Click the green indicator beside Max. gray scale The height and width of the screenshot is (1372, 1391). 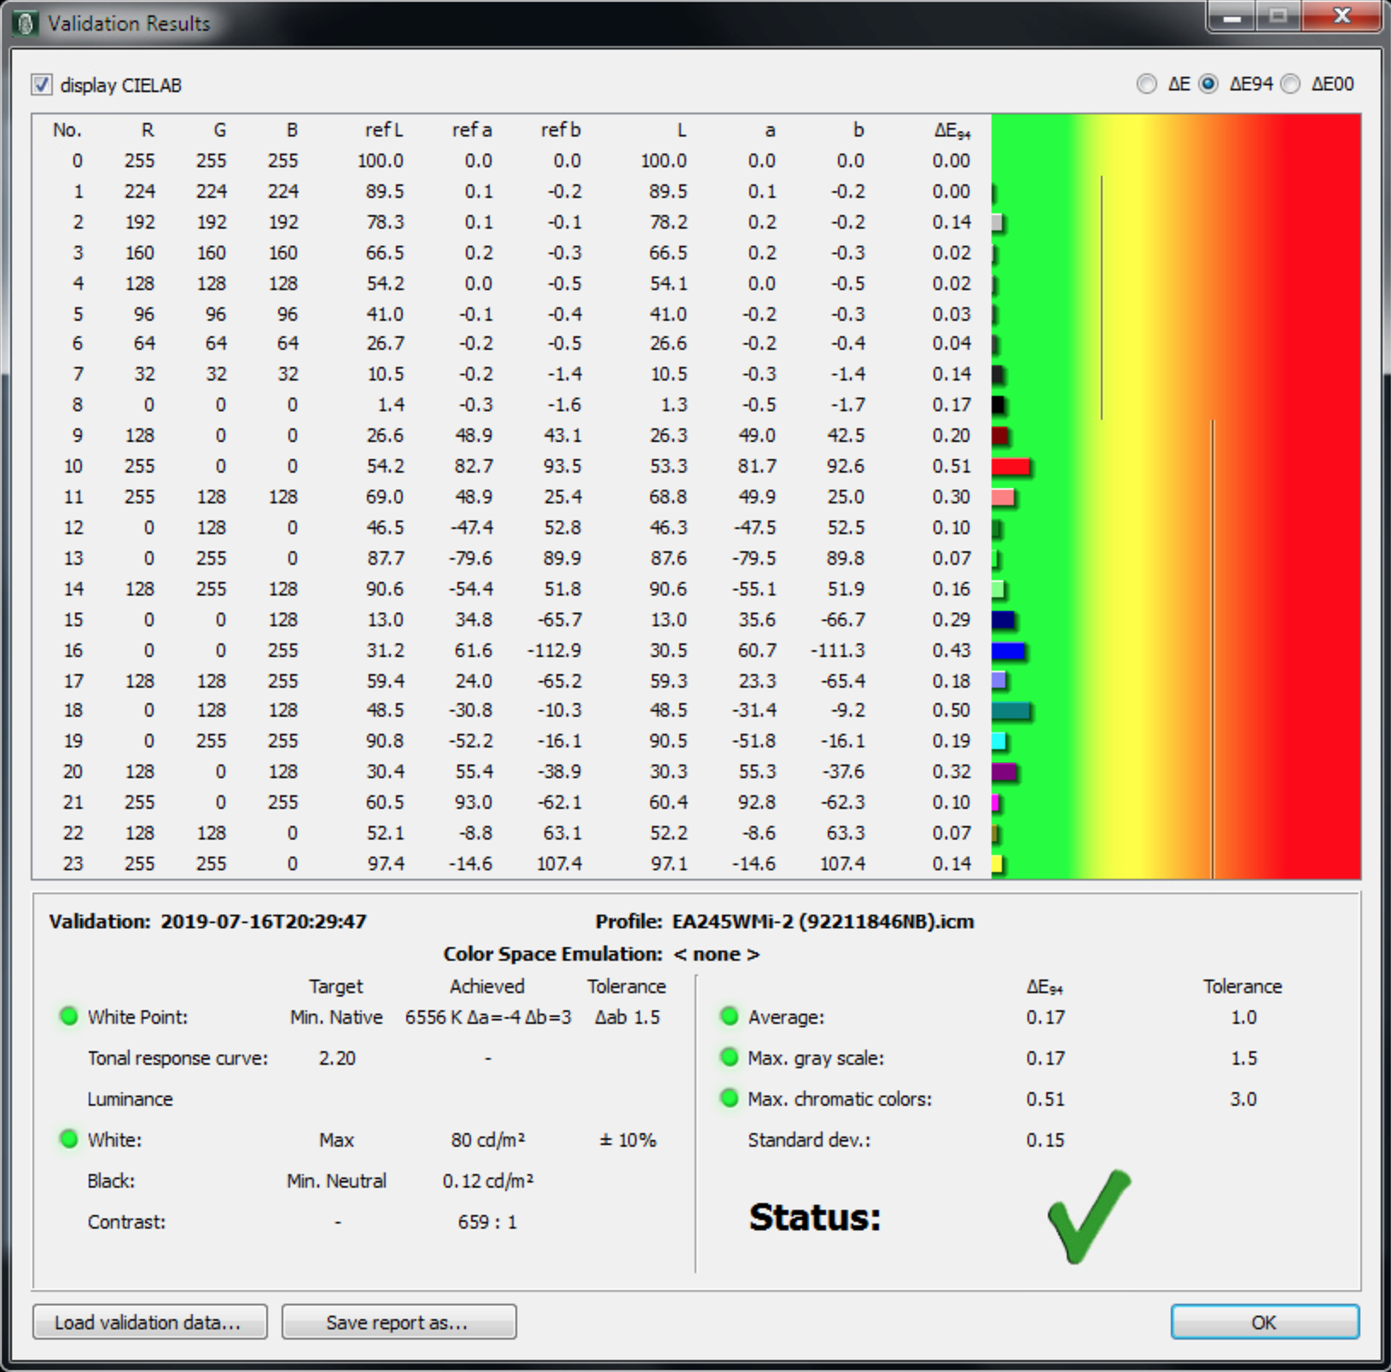729,1057
